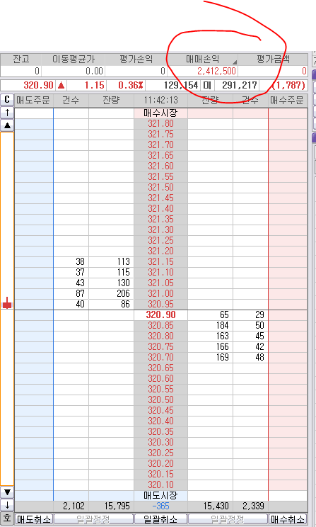The height and width of the screenshot is (527, 316).
Task: Select the price level 321.15
Action: 160,261
